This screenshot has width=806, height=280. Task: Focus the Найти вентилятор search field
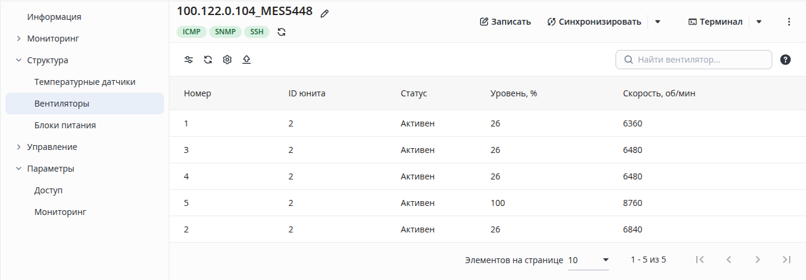(694, 60)
